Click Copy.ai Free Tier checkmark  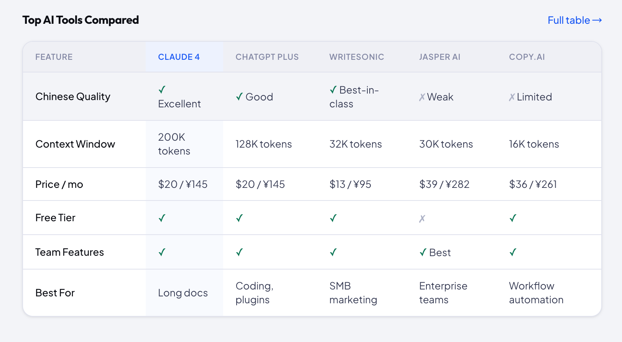click(x=513, y=218)
